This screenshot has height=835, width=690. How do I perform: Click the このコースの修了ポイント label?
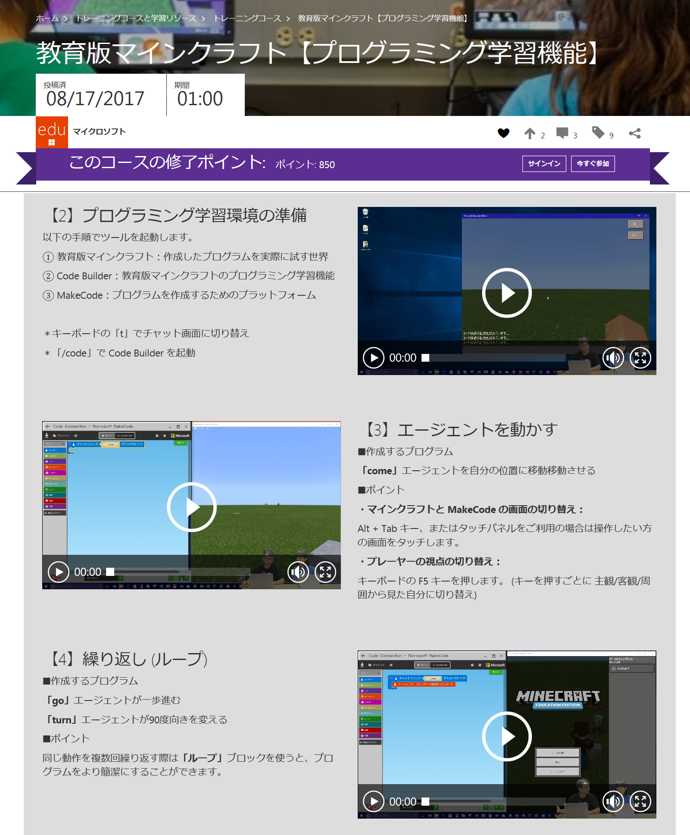pyautogui.click(x=167, y=163)
